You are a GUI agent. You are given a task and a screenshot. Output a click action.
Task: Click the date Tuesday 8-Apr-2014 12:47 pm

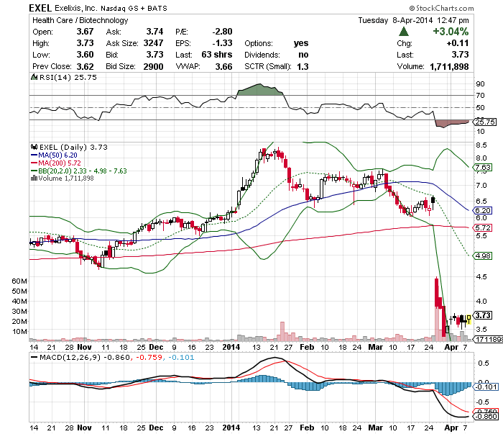click(413, 20)
